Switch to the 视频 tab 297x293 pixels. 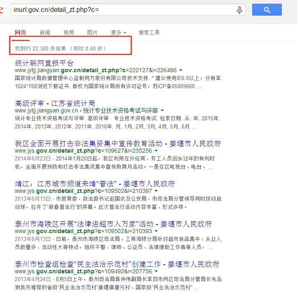click(69, 32)
